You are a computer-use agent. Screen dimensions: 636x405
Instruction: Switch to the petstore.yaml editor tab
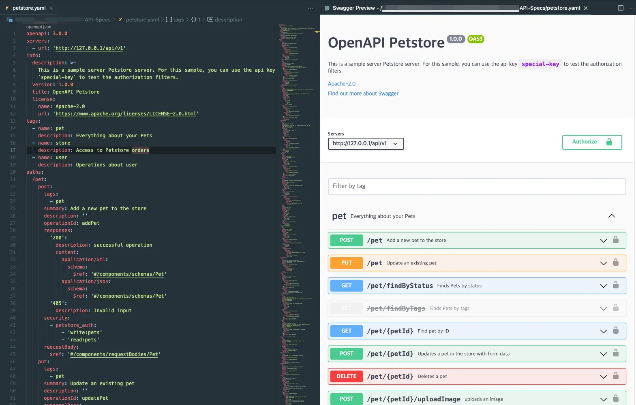click(x=29, y=8)
